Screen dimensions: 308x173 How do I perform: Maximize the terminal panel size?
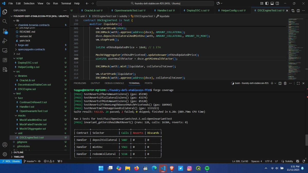298,83
